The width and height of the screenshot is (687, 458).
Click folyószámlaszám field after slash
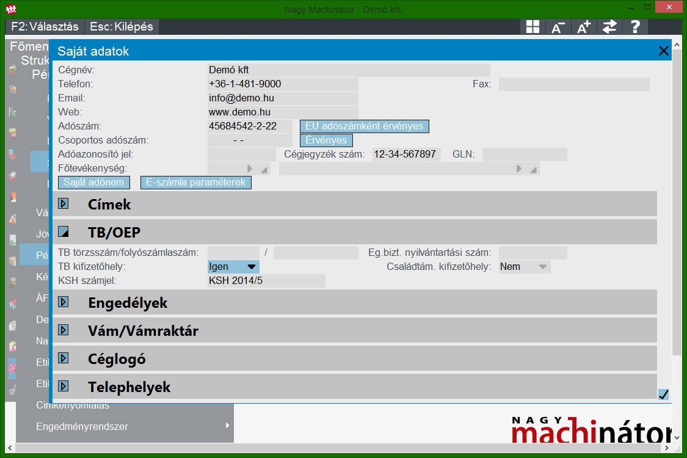(316, 252)
